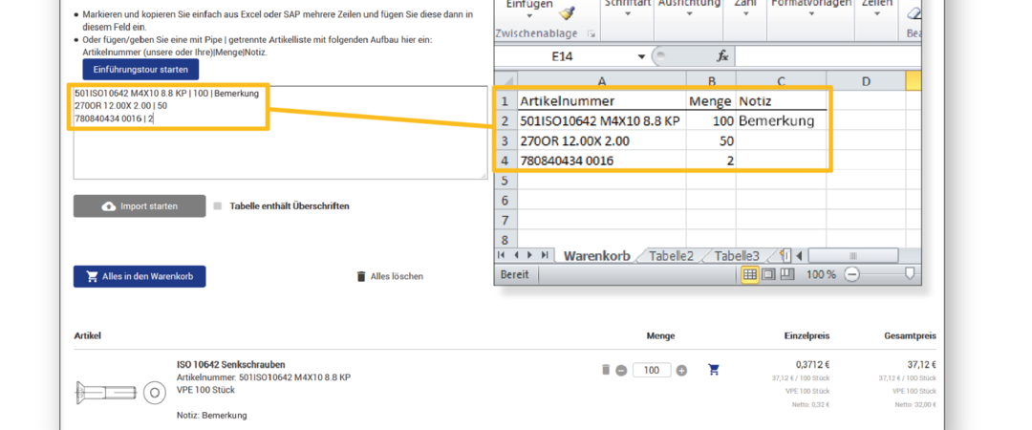
Task: Select column A header in Excel
Action: click(x=602, y=81)
